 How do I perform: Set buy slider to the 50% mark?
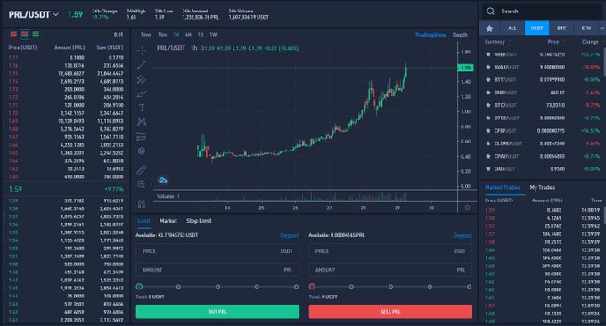point(217,287)
